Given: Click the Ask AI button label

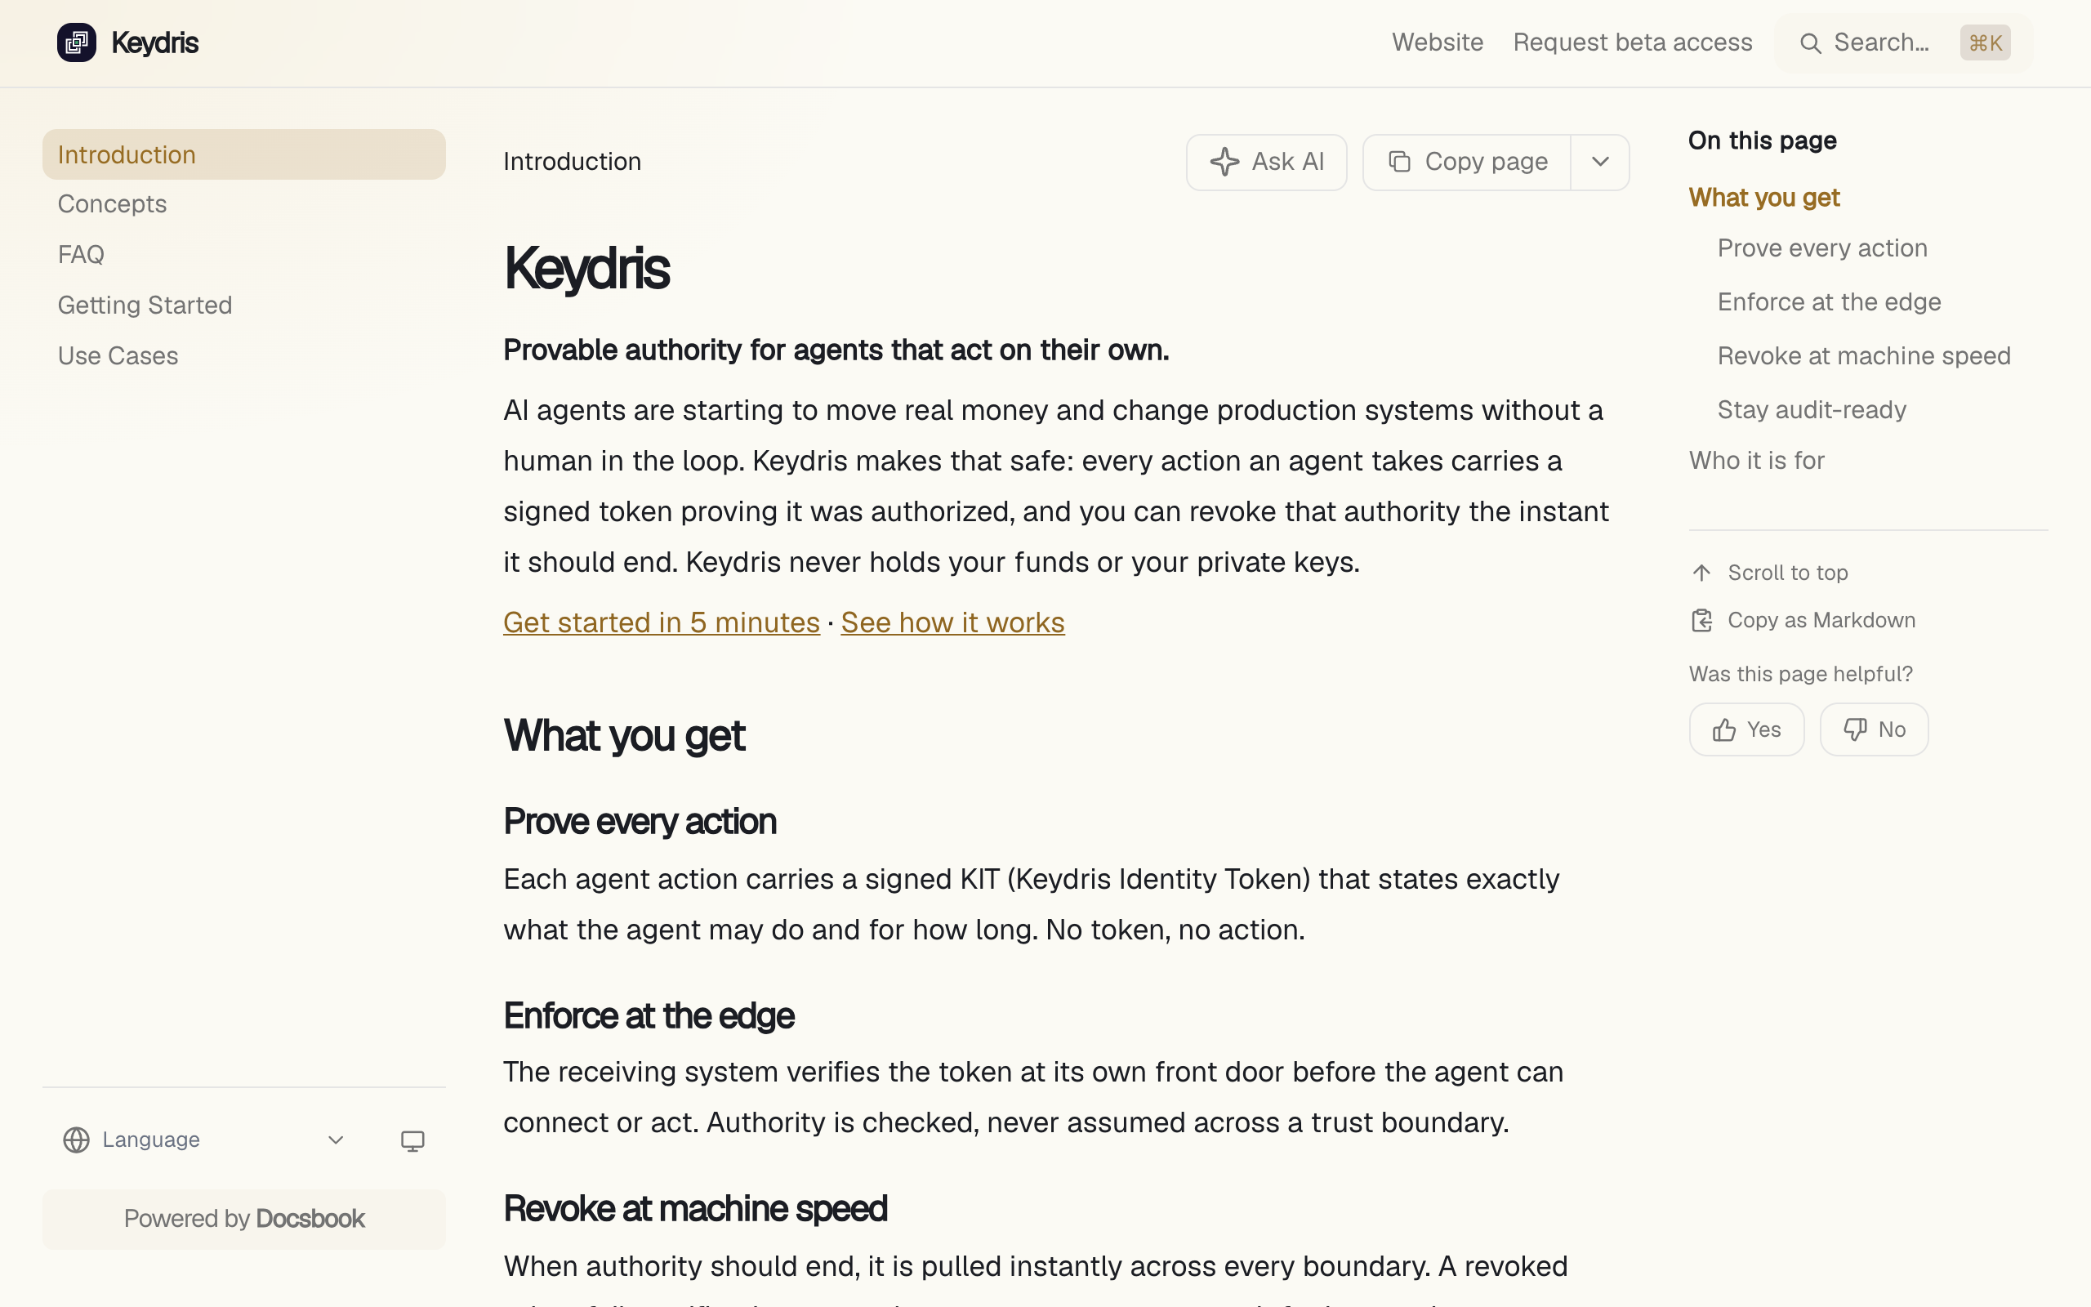Looking at the screenshot, I should (x=1287, y=162).
